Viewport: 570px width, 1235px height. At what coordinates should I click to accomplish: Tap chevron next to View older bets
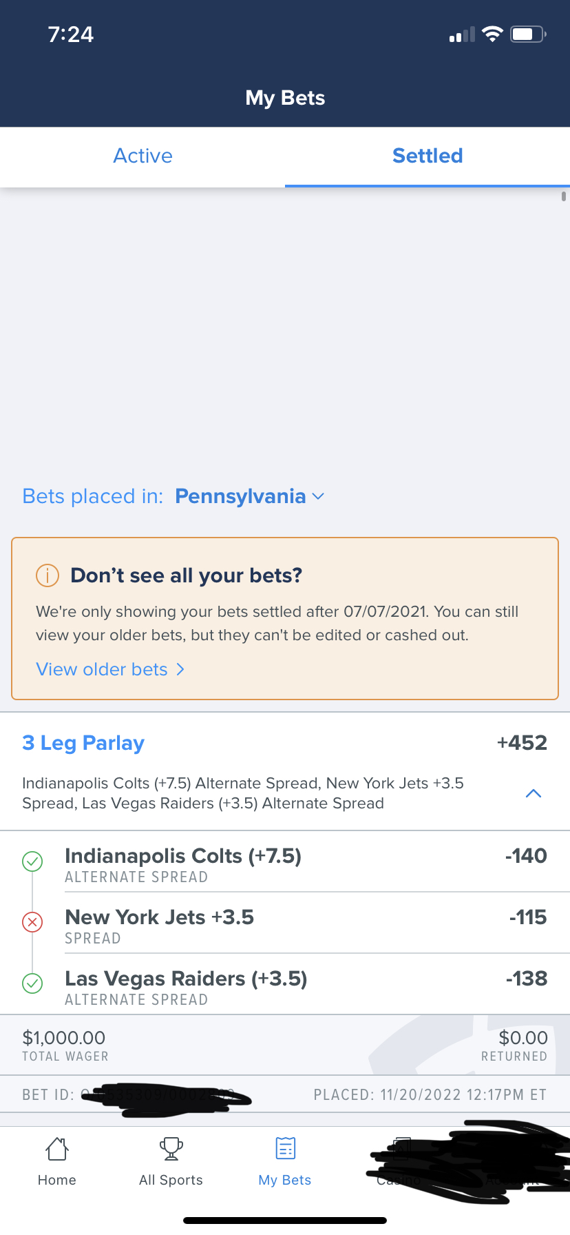click(180, 669)
